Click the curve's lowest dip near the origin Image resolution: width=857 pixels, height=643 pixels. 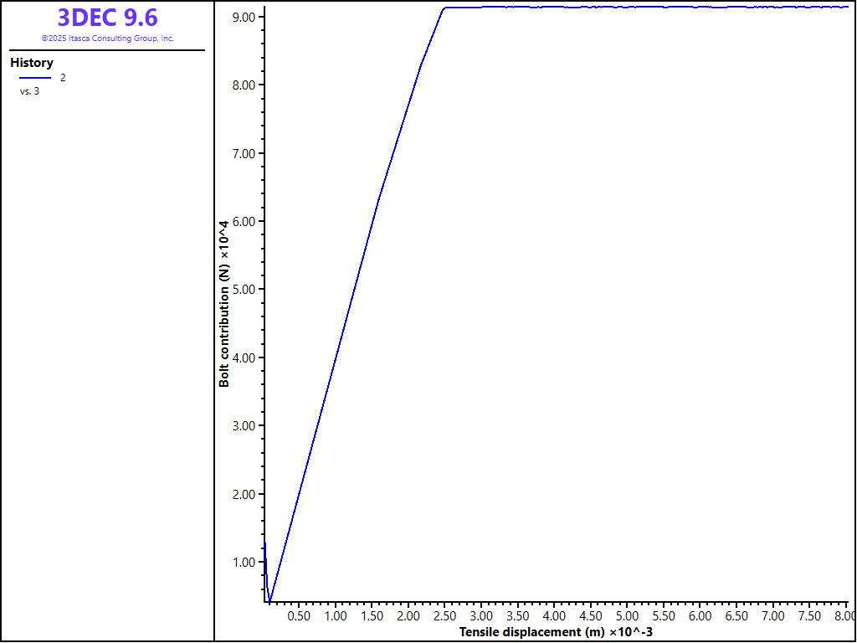[269, 600]
